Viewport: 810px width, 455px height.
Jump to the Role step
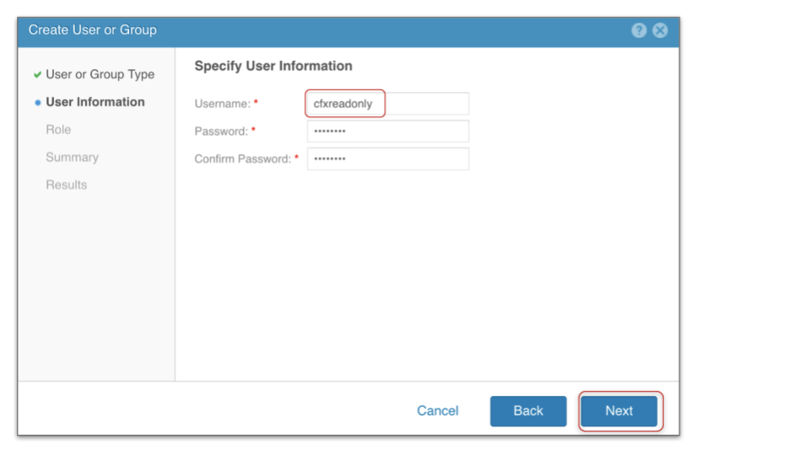pos(58,130)
